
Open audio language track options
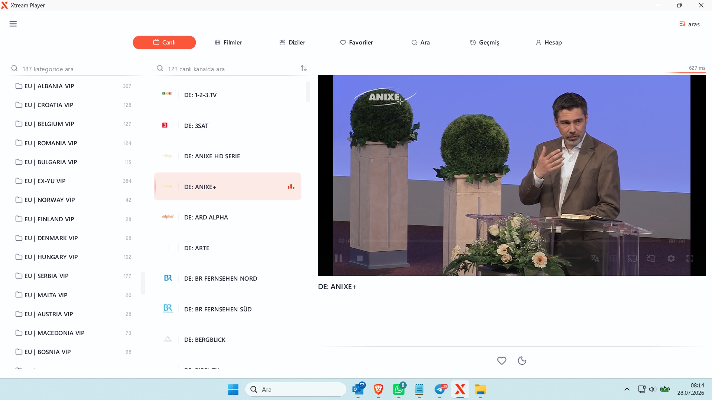coord(595,258)
